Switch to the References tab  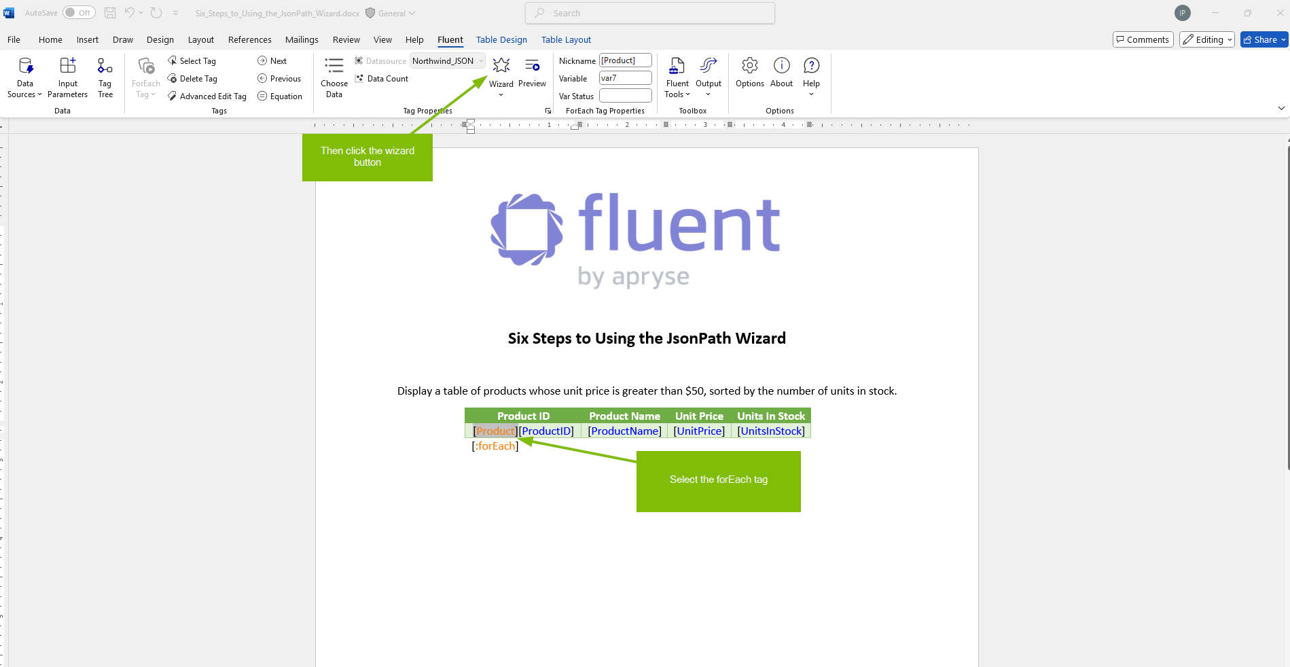(x=250, y=39)
